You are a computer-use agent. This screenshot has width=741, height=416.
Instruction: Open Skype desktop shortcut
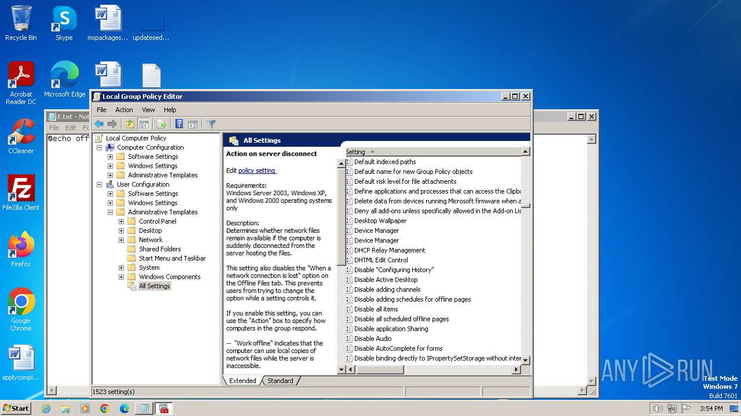tap(64, 24)
